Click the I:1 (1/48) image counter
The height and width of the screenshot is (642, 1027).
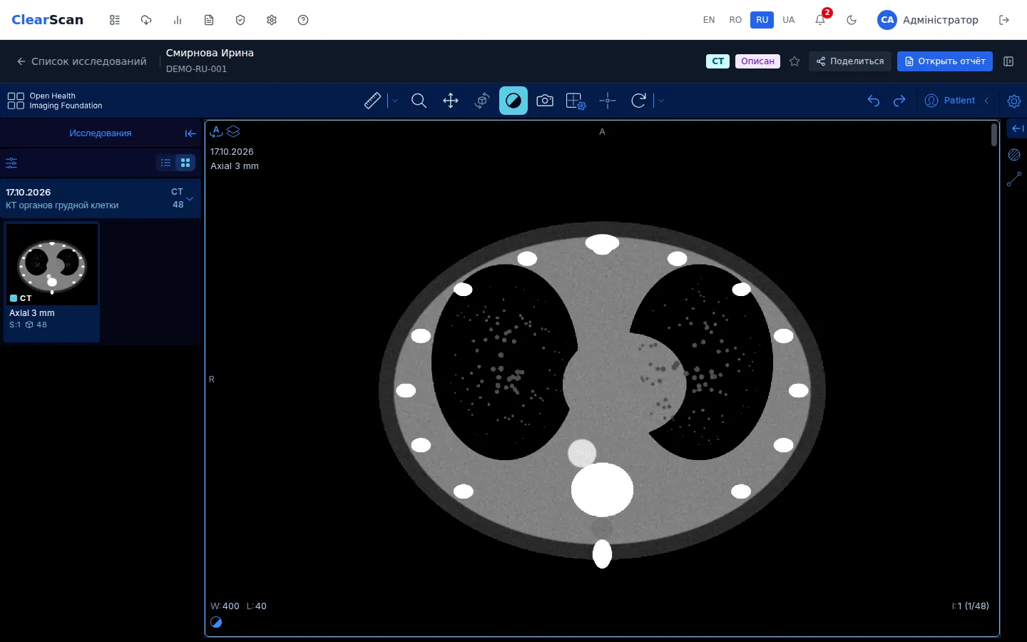coord(971,606)
